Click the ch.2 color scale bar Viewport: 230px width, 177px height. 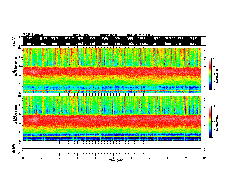pos(210,122)
